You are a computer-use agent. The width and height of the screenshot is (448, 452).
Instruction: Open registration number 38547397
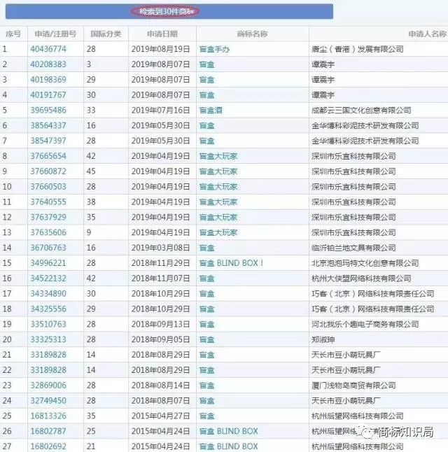coord(48,141)
